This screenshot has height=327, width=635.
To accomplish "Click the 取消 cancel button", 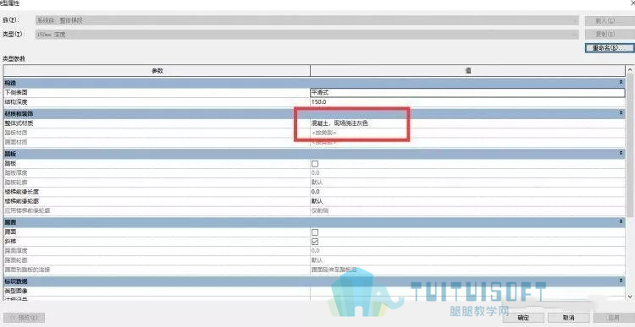I will 569,318.
